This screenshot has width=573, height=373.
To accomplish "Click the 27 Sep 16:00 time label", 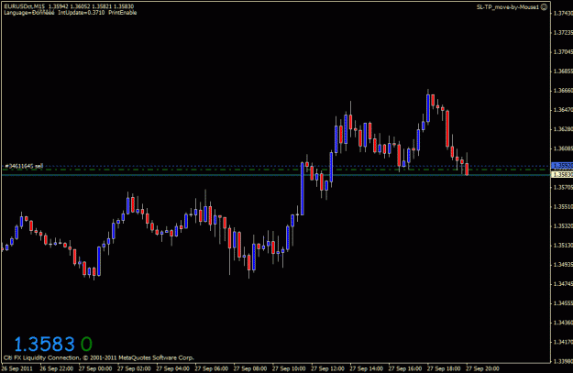I will tap(405, 368).
